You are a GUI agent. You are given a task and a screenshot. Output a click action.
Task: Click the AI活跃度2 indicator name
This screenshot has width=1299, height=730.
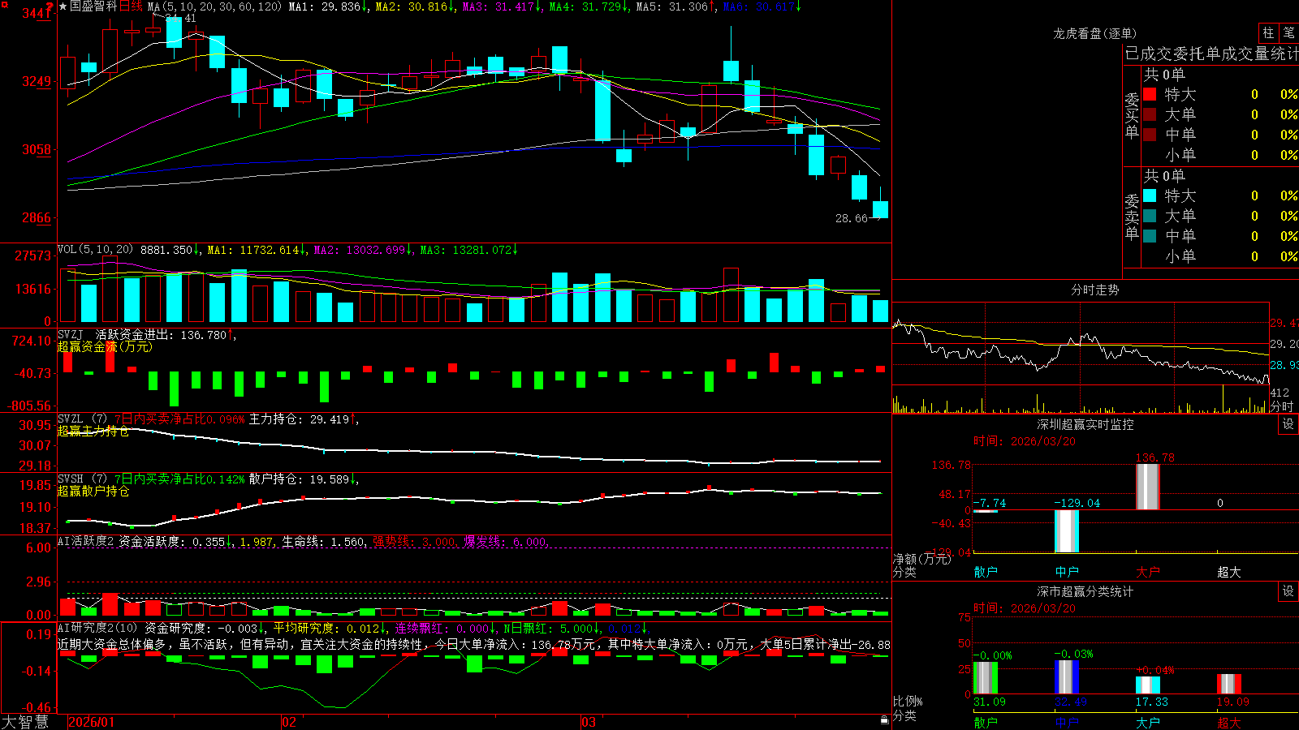86,541
